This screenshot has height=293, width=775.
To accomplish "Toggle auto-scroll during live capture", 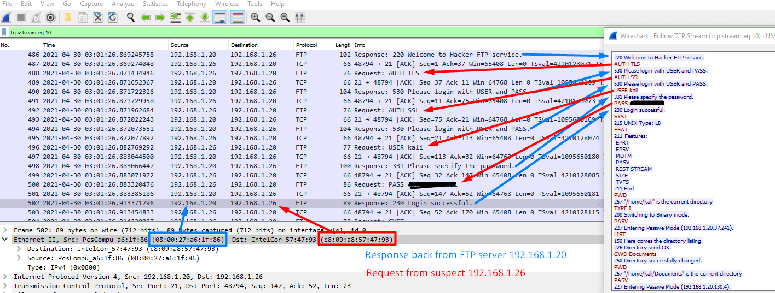I will [219, 17].
